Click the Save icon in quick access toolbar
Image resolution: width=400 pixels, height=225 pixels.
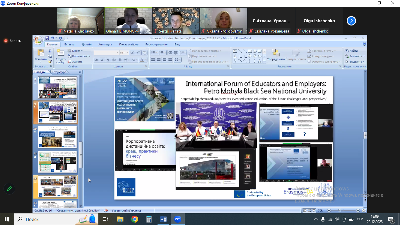pos(47,38)
